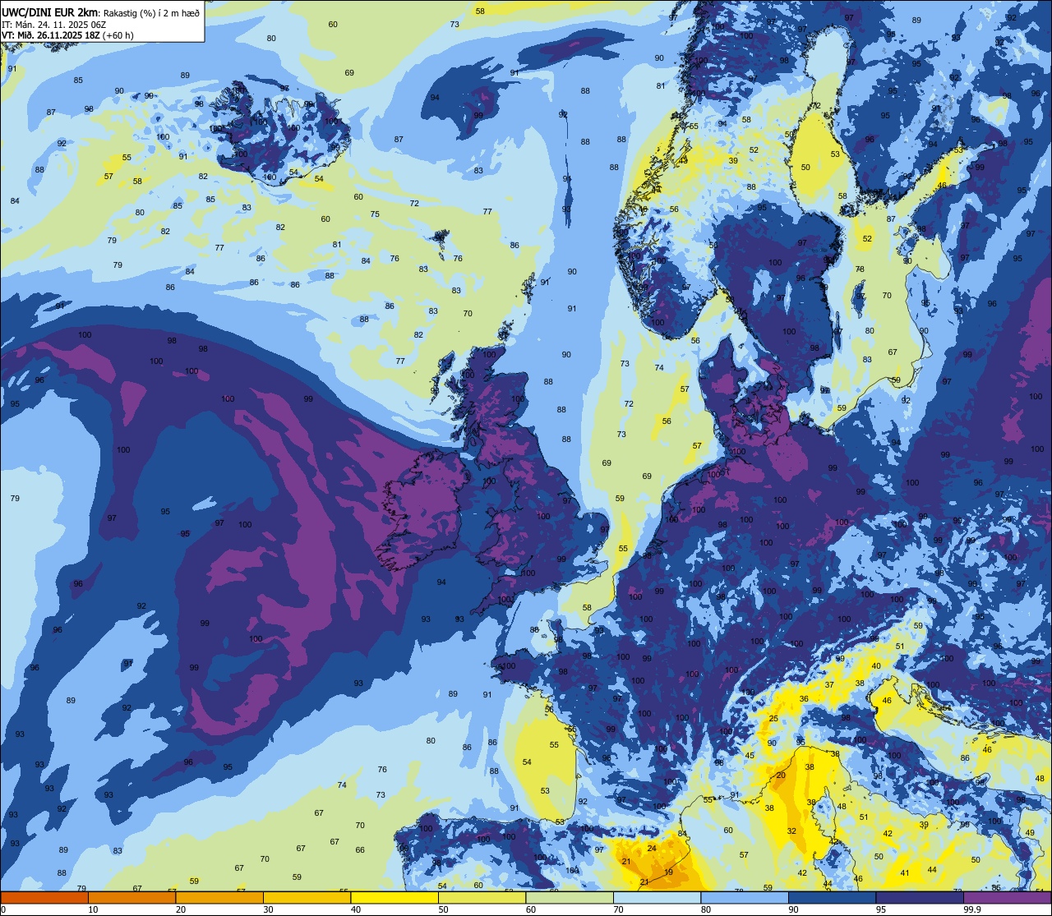Image resolution: width=1052 pixels, height=916 pixels.
Task: Pick the darkest orange legend swatch below 10
Action: [x=44, y=897]
